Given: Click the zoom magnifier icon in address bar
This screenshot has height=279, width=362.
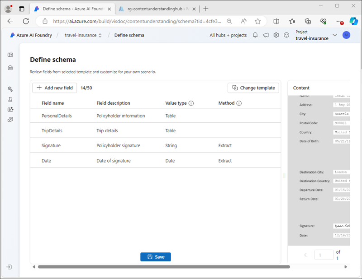Looking at the screenshot, I should tap(229, 21).
